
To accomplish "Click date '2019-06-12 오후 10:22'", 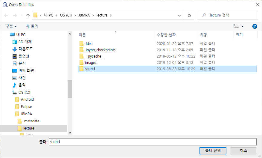I will tap(176, 56).
